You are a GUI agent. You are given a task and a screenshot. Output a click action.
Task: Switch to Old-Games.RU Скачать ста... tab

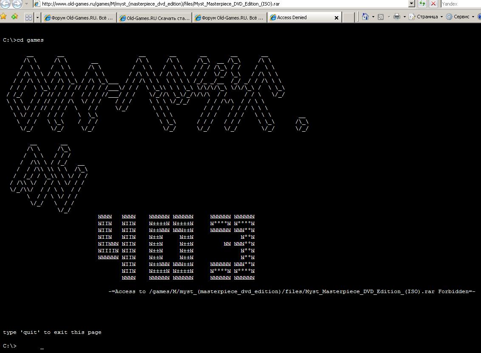coord(154,18)
